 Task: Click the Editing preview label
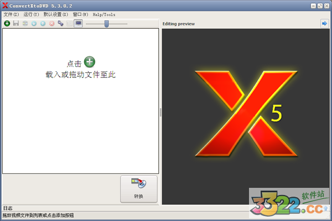click(x=179, y=24)
